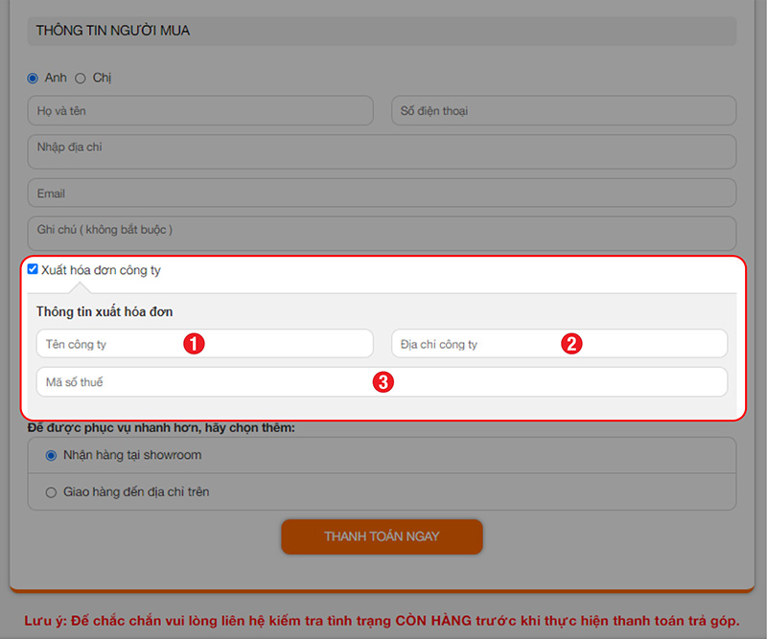Click into the Số điện thoại field

[564, 111]
